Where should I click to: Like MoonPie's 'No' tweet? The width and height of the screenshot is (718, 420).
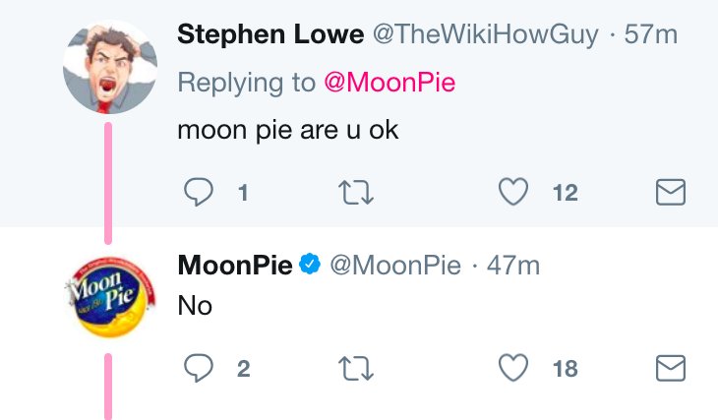(x=513, y=368)
